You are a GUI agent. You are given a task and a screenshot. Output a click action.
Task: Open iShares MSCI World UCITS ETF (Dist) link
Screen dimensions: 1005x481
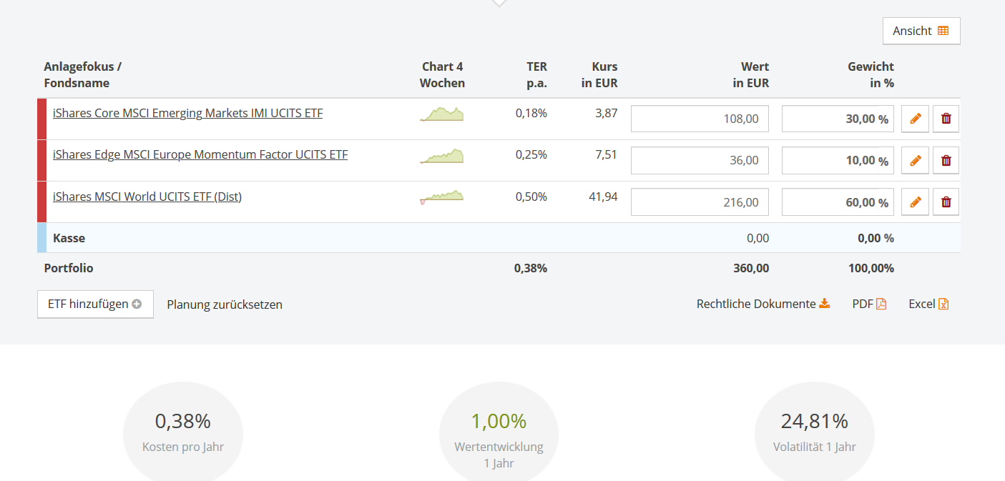[x=147, y=197]
